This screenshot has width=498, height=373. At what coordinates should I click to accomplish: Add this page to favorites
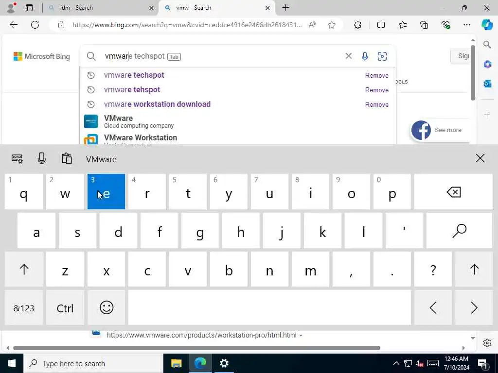332,25
